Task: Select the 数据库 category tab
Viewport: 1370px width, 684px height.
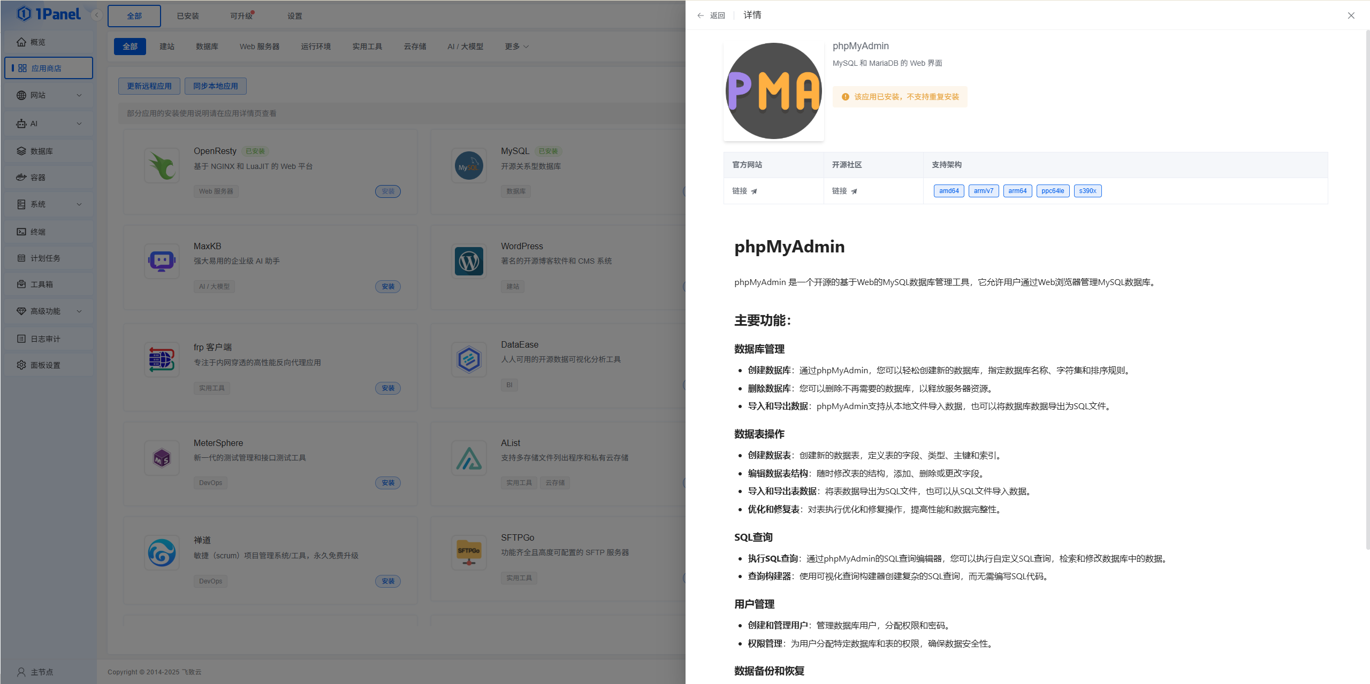Action: (x=207, y=46)
